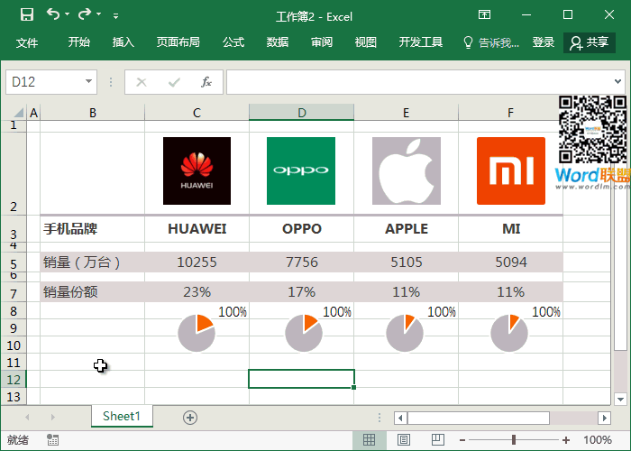Open the Sheet1 tab
631x451 pixels.
tap(122, 416)
